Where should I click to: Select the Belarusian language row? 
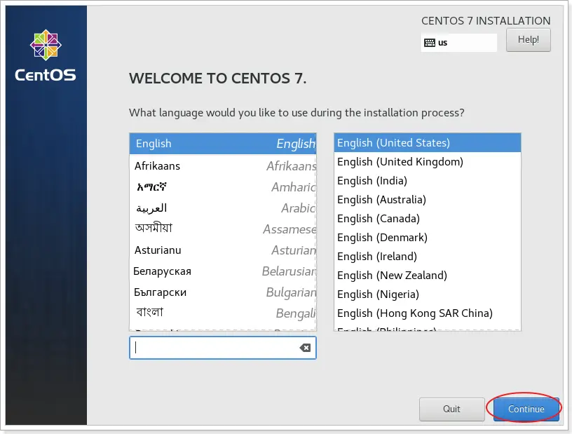pyautogui.click(x=223, y=271)
